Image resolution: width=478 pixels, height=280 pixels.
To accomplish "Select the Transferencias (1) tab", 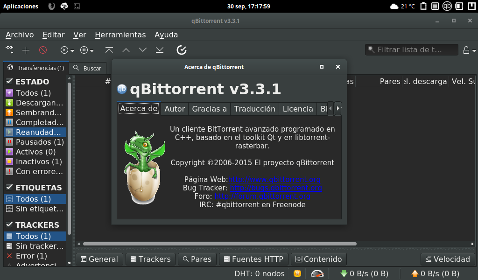I will pos(36,68).
